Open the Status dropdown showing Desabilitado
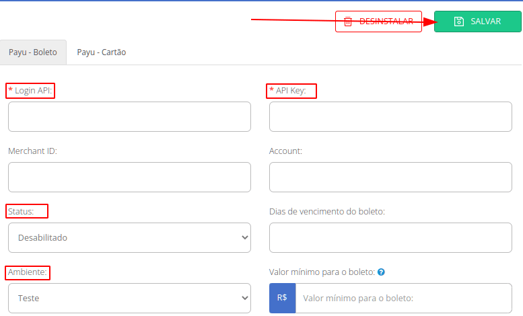Screen dimensions: 523x316 click(129, 237)
